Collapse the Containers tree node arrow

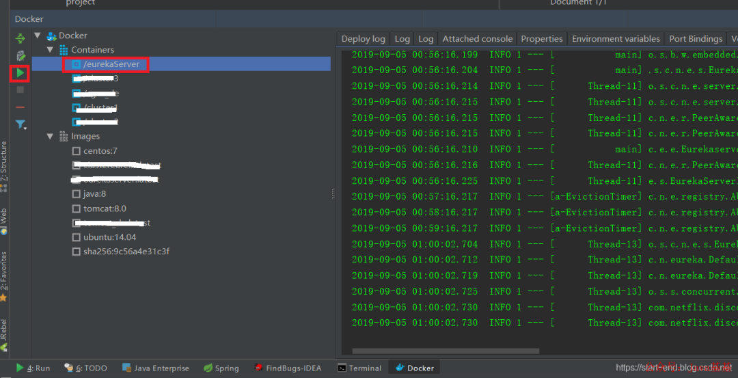click(51, 49)
